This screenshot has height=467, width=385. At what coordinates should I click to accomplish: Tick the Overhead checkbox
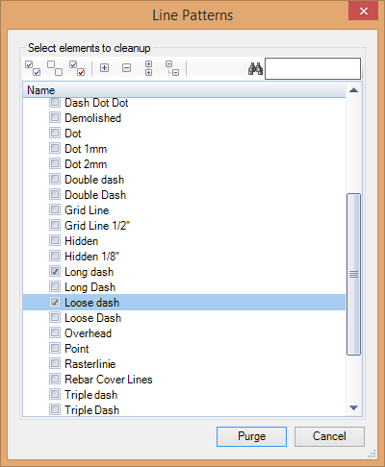click(55, 332)
